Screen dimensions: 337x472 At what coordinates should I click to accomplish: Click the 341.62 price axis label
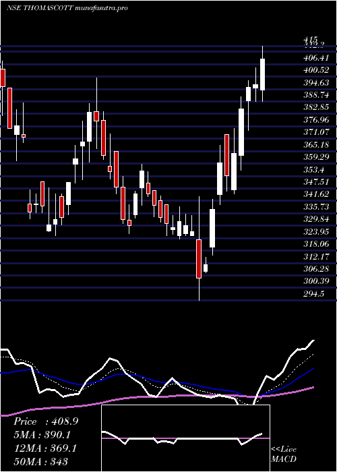click(x=315, y=194)
